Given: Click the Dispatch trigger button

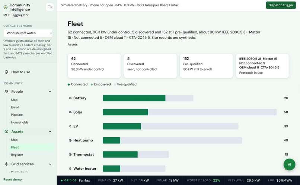Looking at the screenshot, I should coord(281,5).
